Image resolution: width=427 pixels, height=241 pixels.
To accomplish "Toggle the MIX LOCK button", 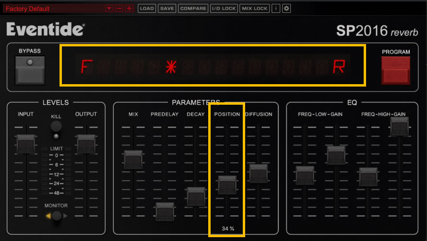I will point(255,9).
